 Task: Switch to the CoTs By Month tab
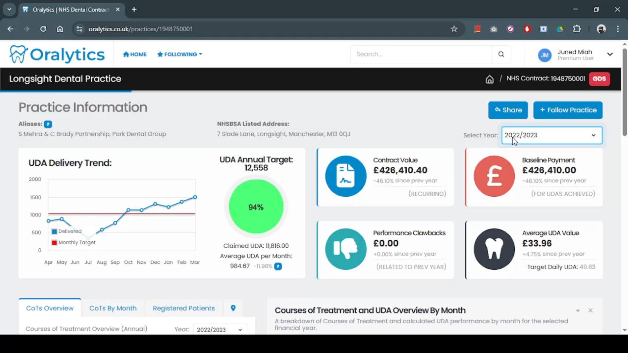click(x=113, y=308)
